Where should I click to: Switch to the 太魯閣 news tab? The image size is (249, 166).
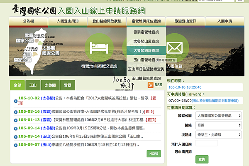click(x=50, y=85)
